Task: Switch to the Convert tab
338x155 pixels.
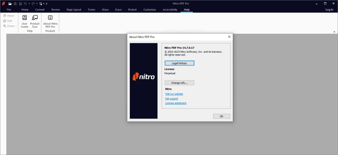Action: point(40,10)
